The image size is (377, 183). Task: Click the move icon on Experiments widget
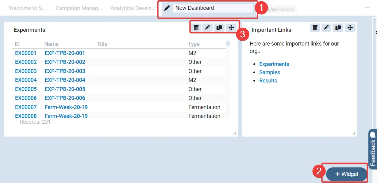[x=231, y=28]
